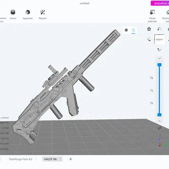This screenshot has width=169, height=169.
Task: Click the untitled label in left info panel
Action: pos(5,117)
